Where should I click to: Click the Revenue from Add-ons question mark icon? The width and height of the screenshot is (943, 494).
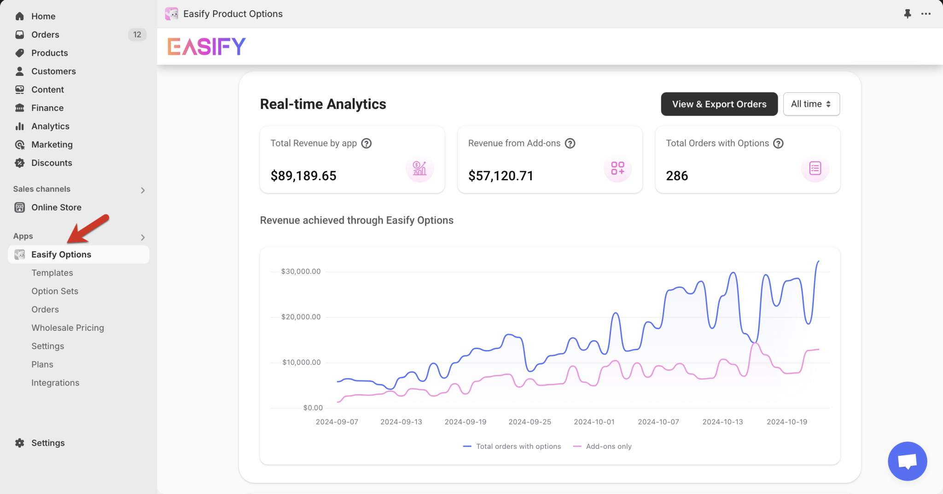570,143
